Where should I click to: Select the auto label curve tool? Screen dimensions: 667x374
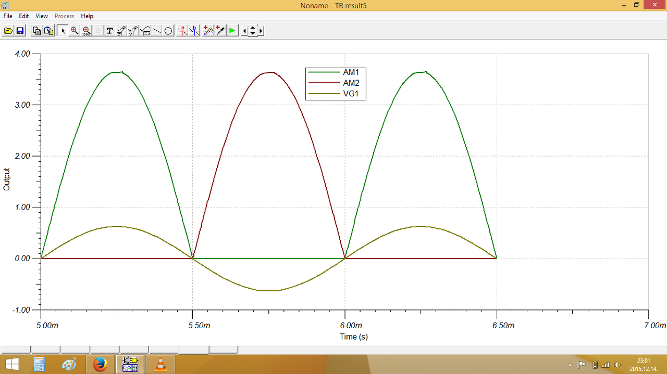[121, 31]
